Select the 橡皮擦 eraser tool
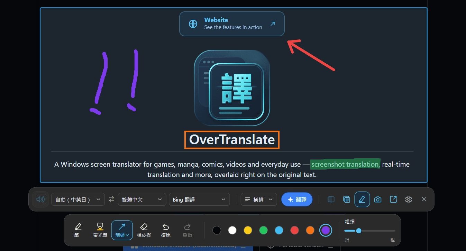Image resolution: width=466 pixels, height=251 pixels. [x=144, y=230]
